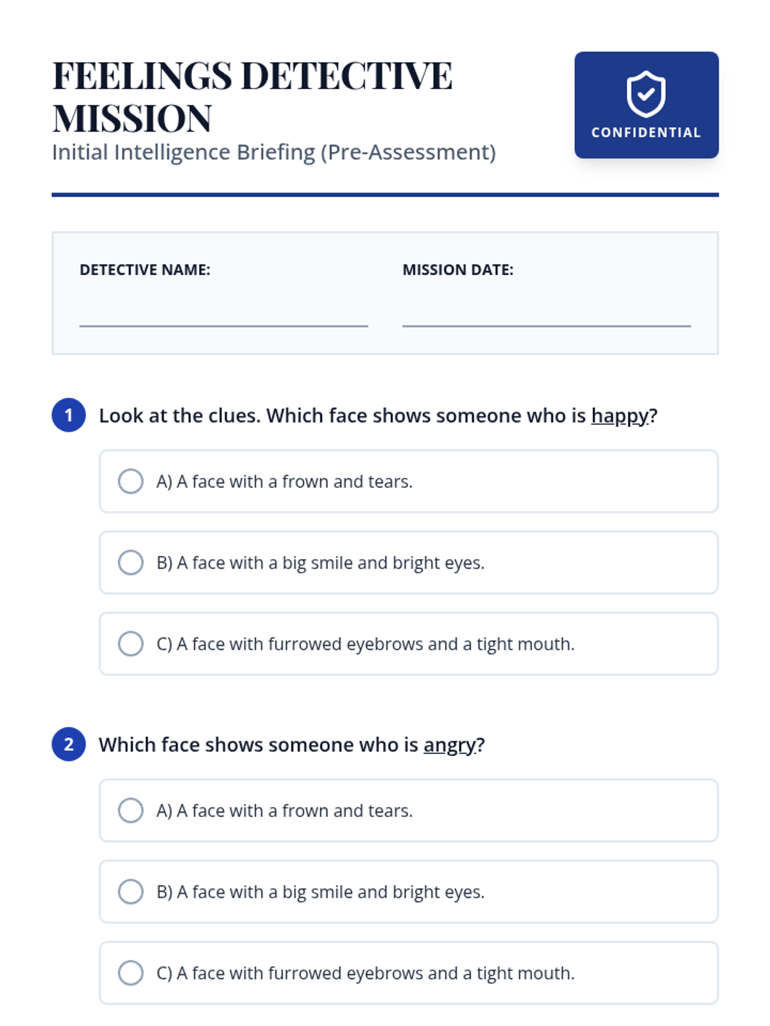Choose question 2 option B big smile
This screenshot has width=770, height=1026.
point(131,892)
